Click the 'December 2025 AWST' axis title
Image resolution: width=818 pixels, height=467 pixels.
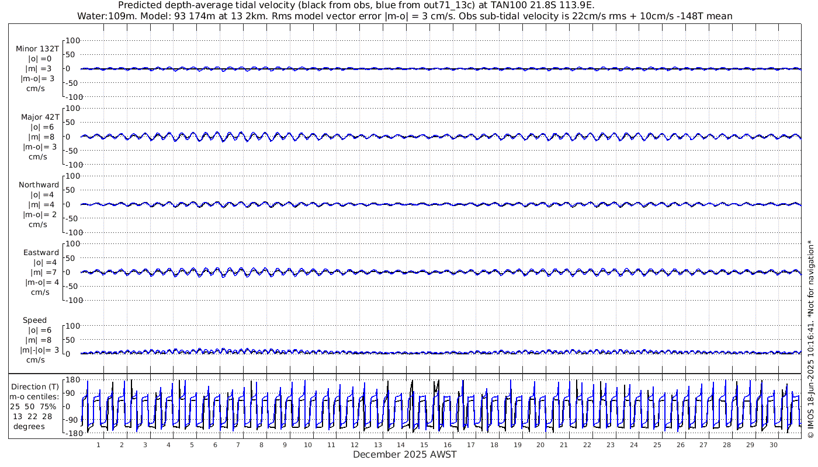(x=404, y=454)
